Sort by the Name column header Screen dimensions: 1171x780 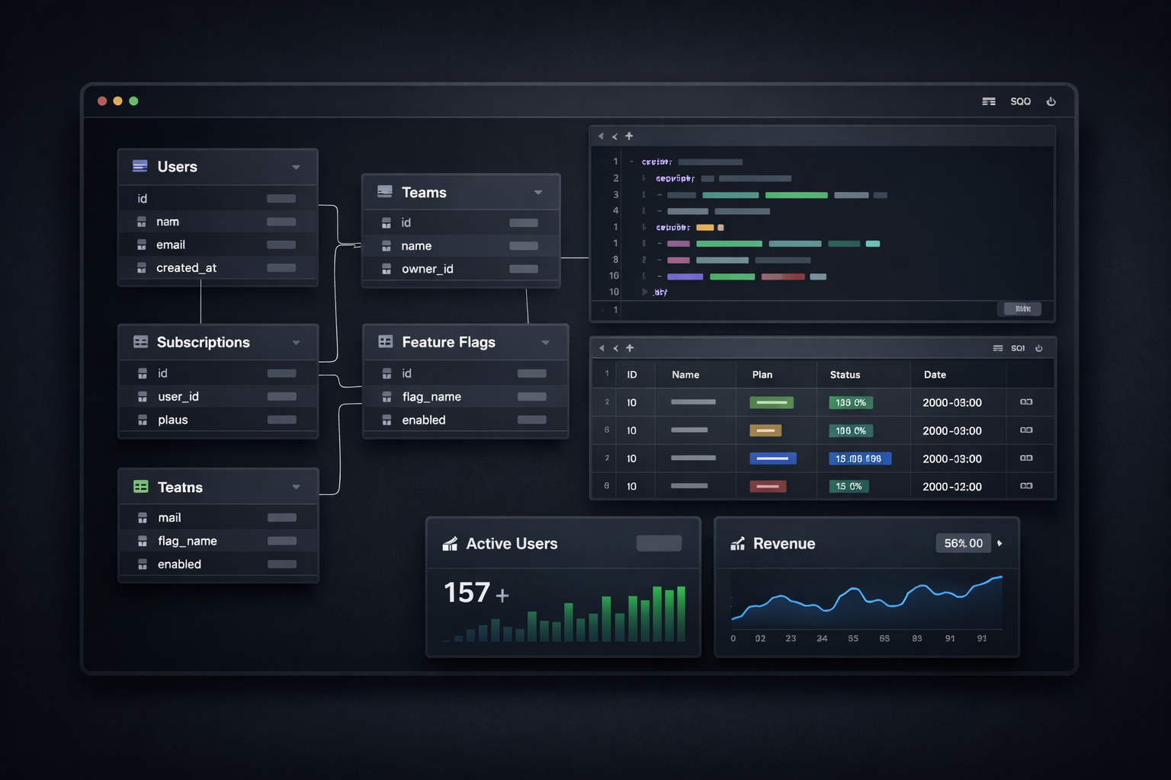[x=685, y=375]
